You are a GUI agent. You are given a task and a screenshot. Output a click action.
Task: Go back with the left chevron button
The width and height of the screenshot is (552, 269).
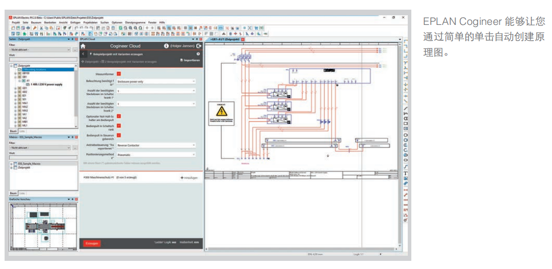coord(83,54)
